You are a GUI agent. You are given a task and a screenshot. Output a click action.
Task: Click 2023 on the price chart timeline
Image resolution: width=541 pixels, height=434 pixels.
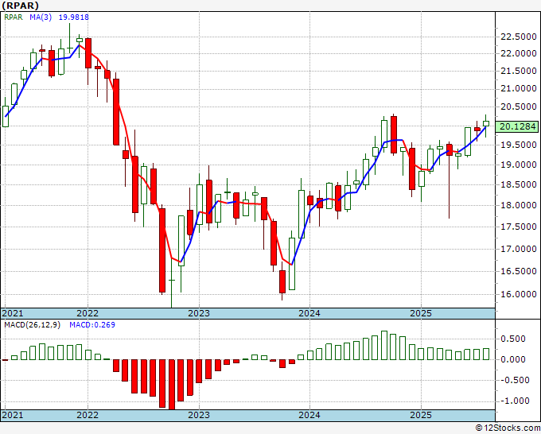199,313
